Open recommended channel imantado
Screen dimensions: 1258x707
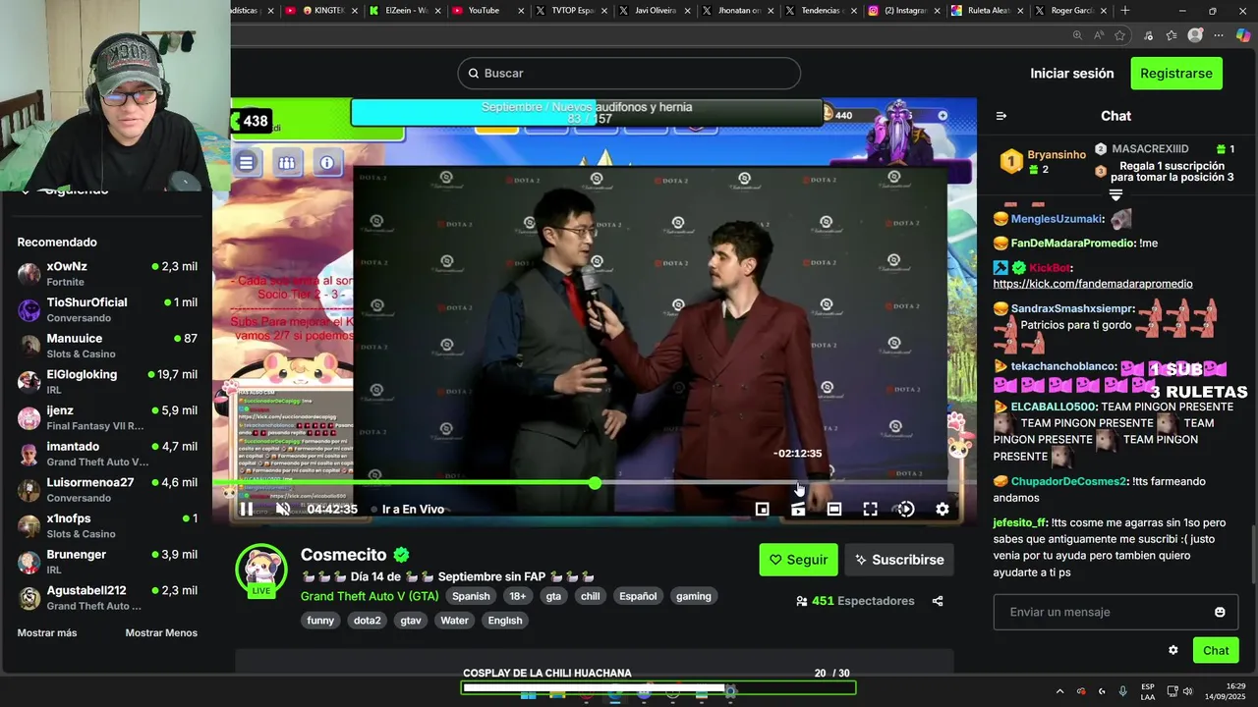tap(108, 454)
